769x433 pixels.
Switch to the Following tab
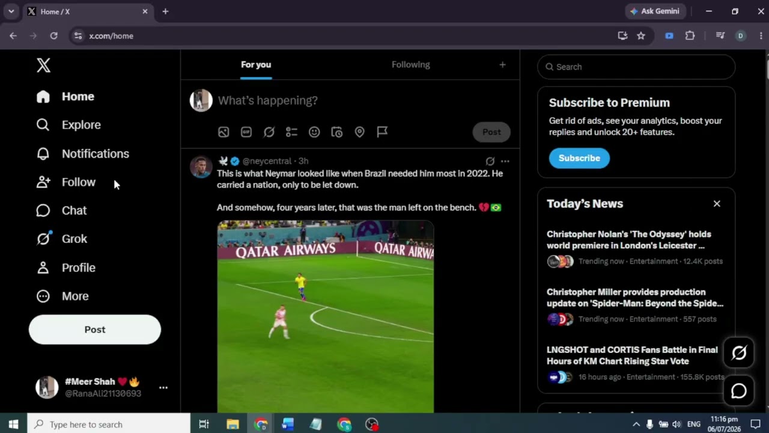(411, 65)
